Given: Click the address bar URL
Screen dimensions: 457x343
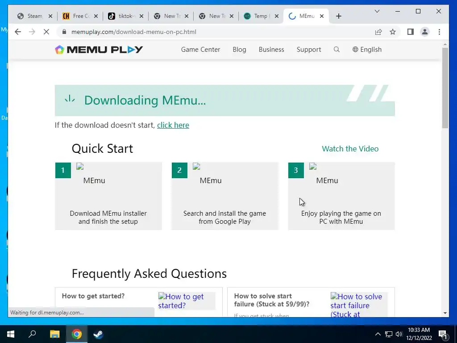Looking at the screenshot, I should pyautogui.click(x=134, y=32).
